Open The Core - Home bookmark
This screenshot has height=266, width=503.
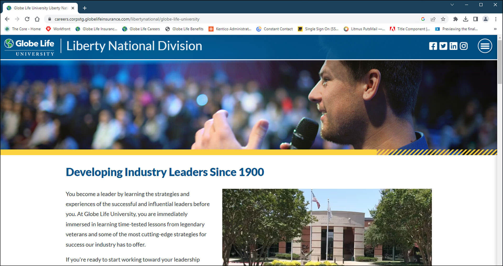click(23, 29)
